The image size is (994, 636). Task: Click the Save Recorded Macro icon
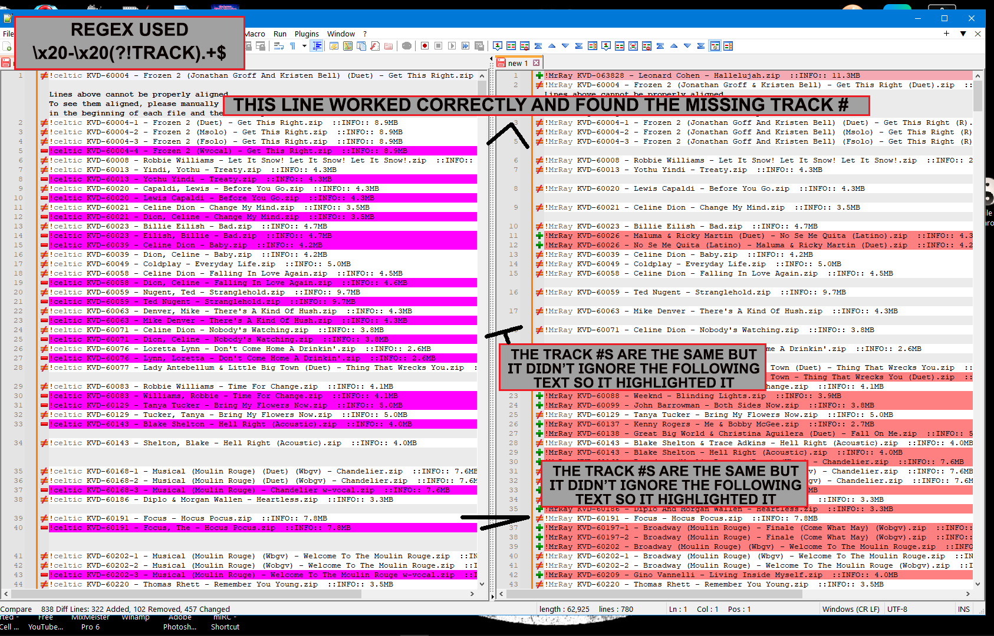click(479, 46)
